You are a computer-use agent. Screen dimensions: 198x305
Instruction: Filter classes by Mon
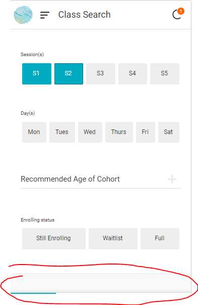[34, 133]
